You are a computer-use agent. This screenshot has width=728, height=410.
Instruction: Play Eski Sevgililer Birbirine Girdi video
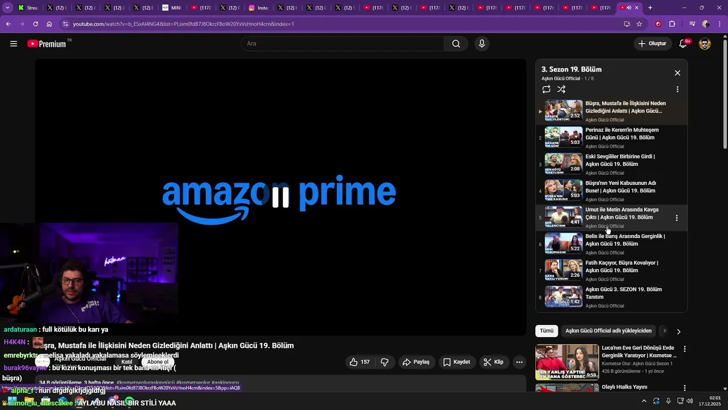pyautogui.click(x=611, y=165)
